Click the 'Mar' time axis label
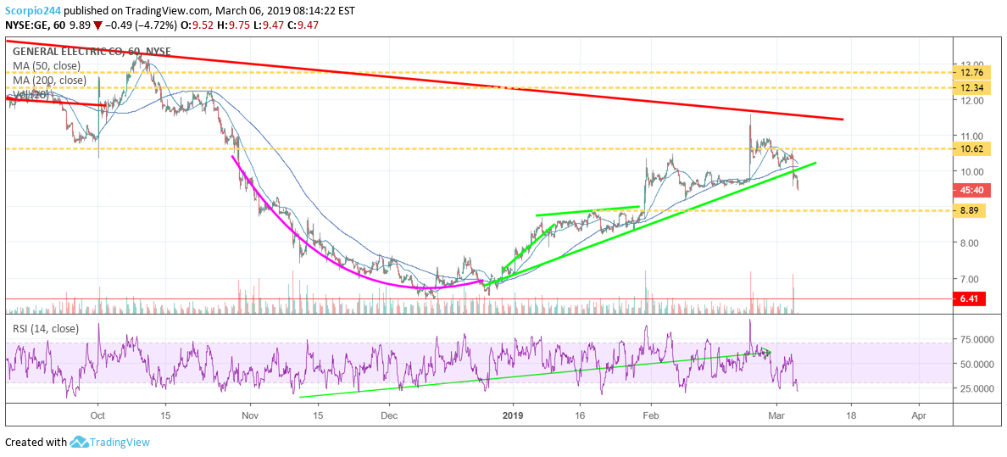This screenshot has height=457, width=1007. (776, 415)
